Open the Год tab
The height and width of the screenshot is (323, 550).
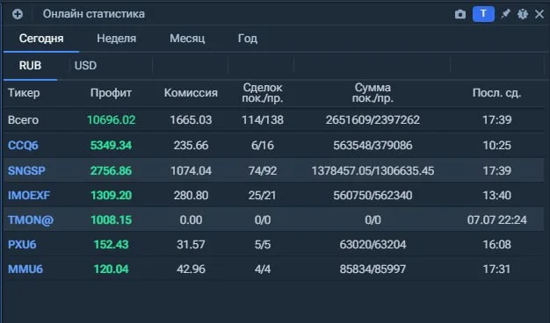tap(248, 39)
